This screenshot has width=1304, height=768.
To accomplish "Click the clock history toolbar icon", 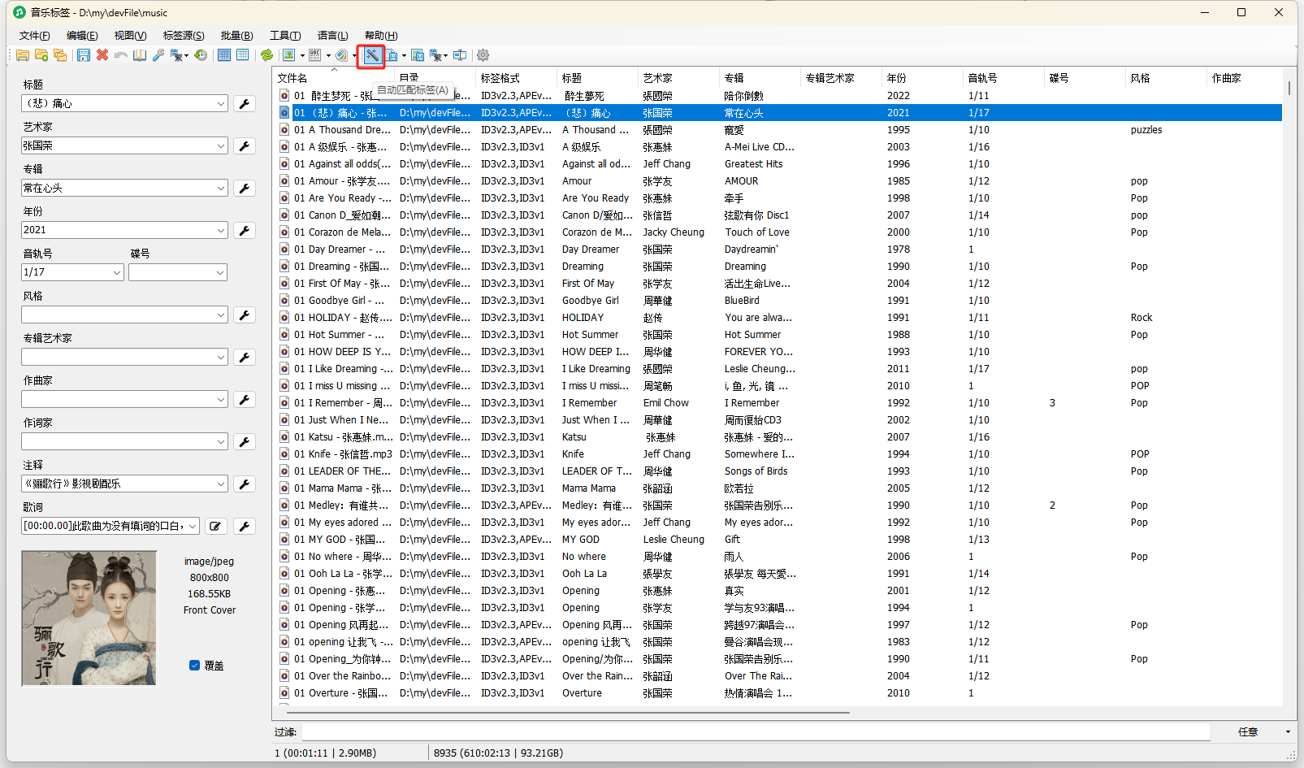I will click(201, 55).
